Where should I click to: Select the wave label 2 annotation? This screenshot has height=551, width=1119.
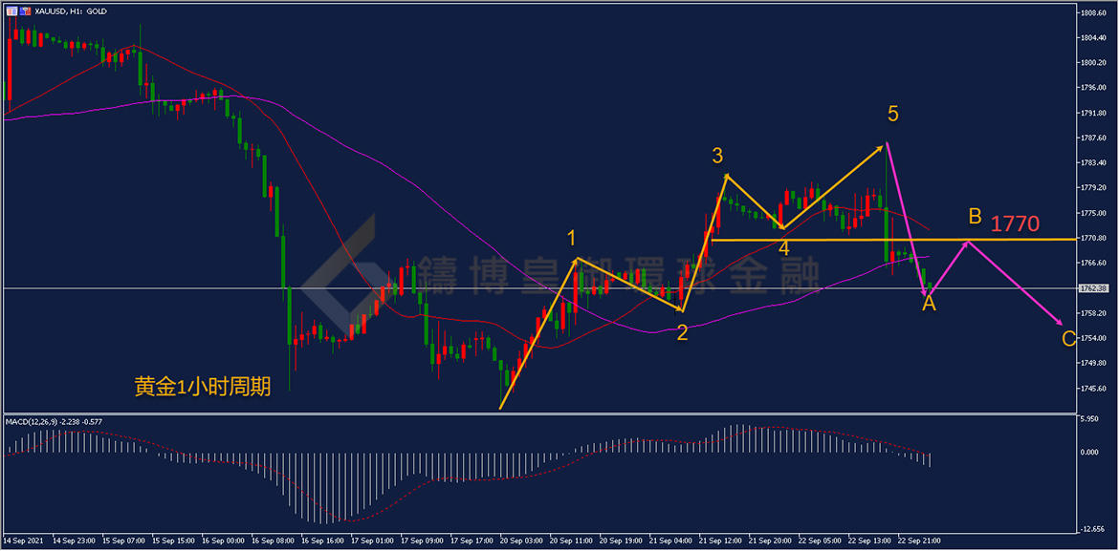pyautogui.click(x=682, y=332)
